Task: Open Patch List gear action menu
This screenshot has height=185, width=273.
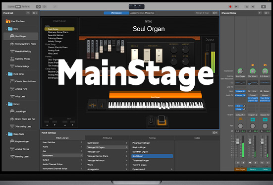Action: click(x=35, y=13)
